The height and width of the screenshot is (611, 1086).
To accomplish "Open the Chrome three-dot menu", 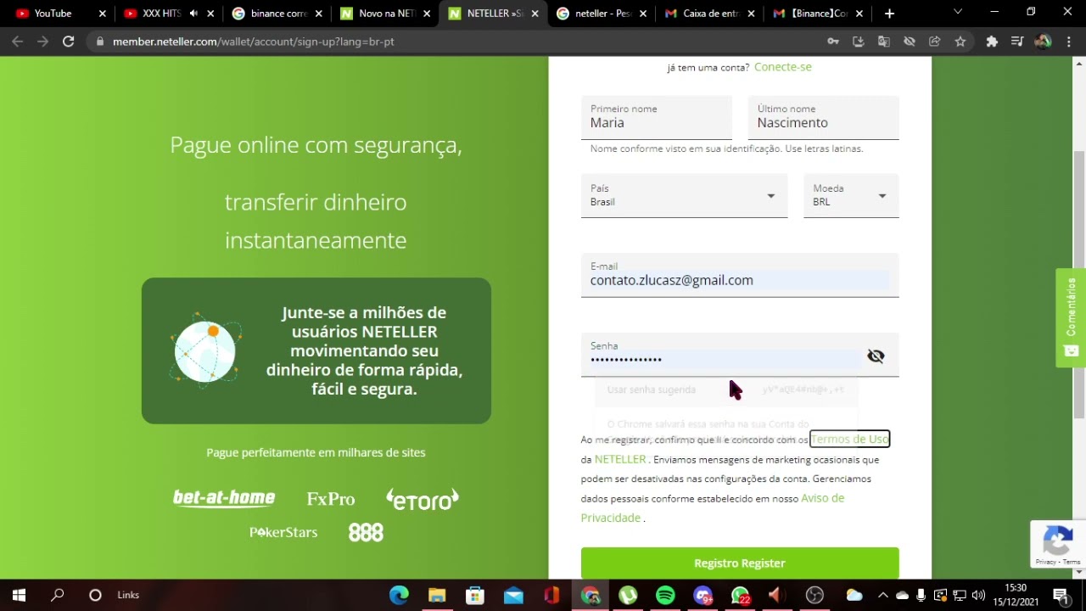I will click(1069, 42).
